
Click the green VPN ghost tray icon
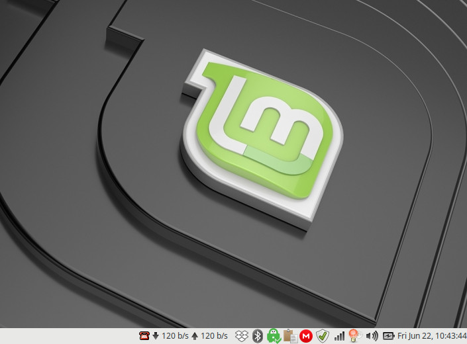point(274,336)
